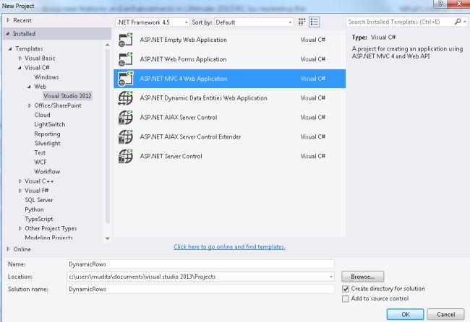The height and width of the screenshot is (322, 470).
Task: Click the Dynamic Data Entities Web Application icon
Action: coord(125,98)
